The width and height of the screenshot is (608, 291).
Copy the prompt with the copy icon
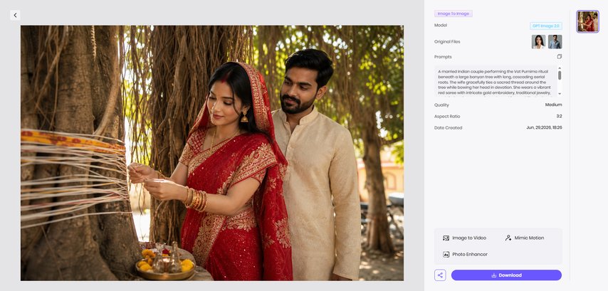559,57
